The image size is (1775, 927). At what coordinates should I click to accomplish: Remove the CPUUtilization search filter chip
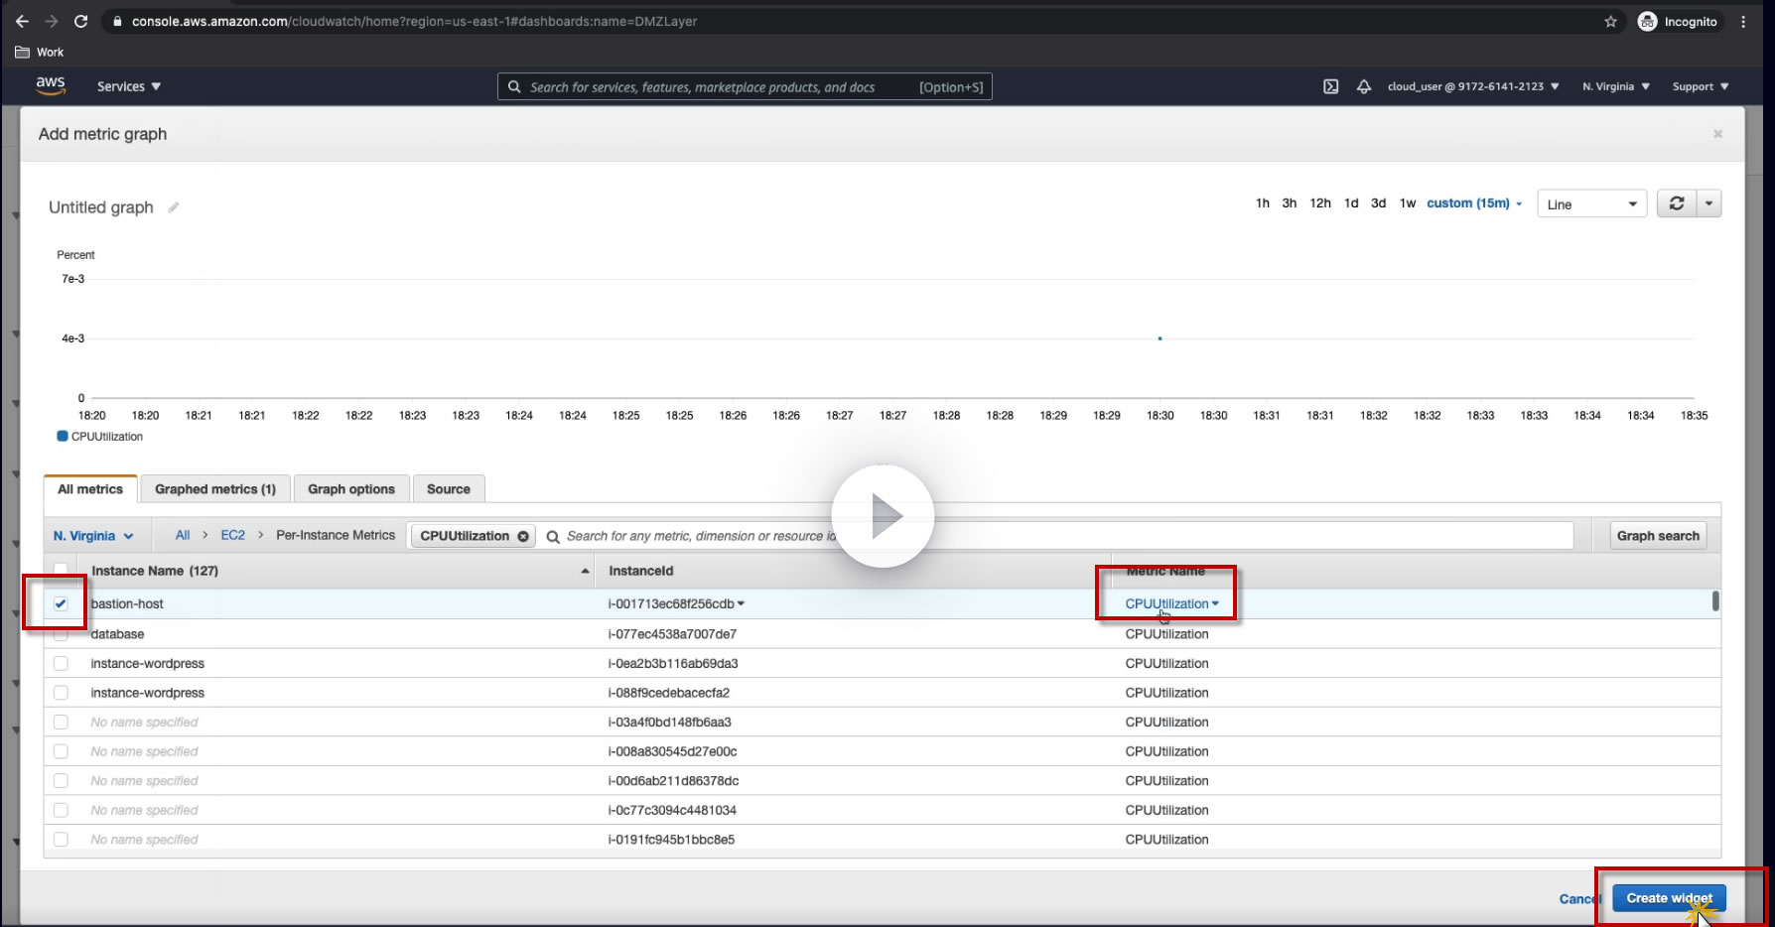click(x=523, y=536)
